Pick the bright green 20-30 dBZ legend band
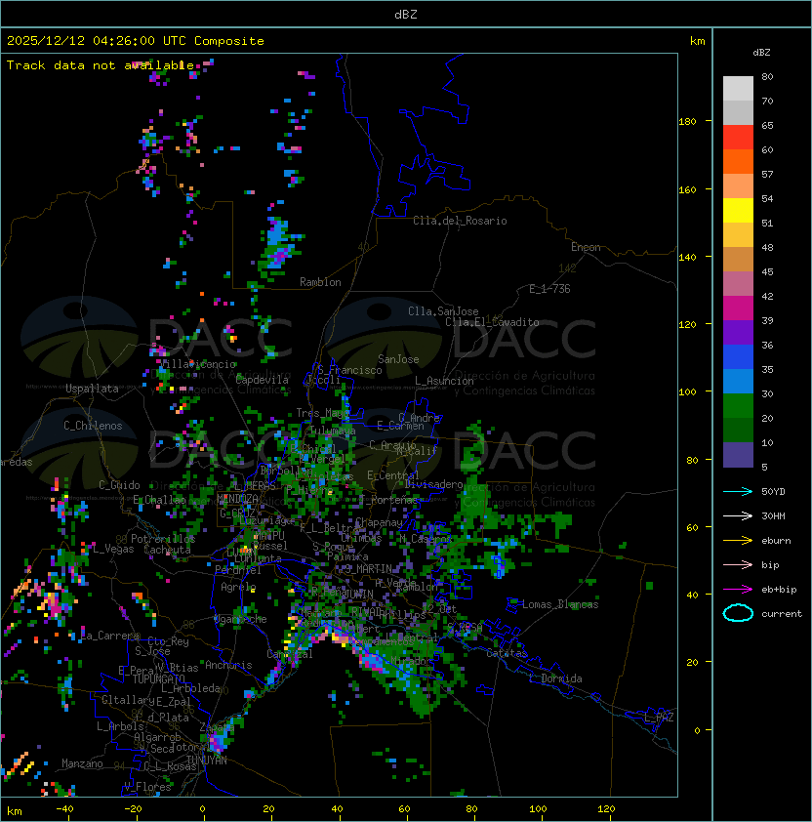812x822 pixels. coord(738,406)
